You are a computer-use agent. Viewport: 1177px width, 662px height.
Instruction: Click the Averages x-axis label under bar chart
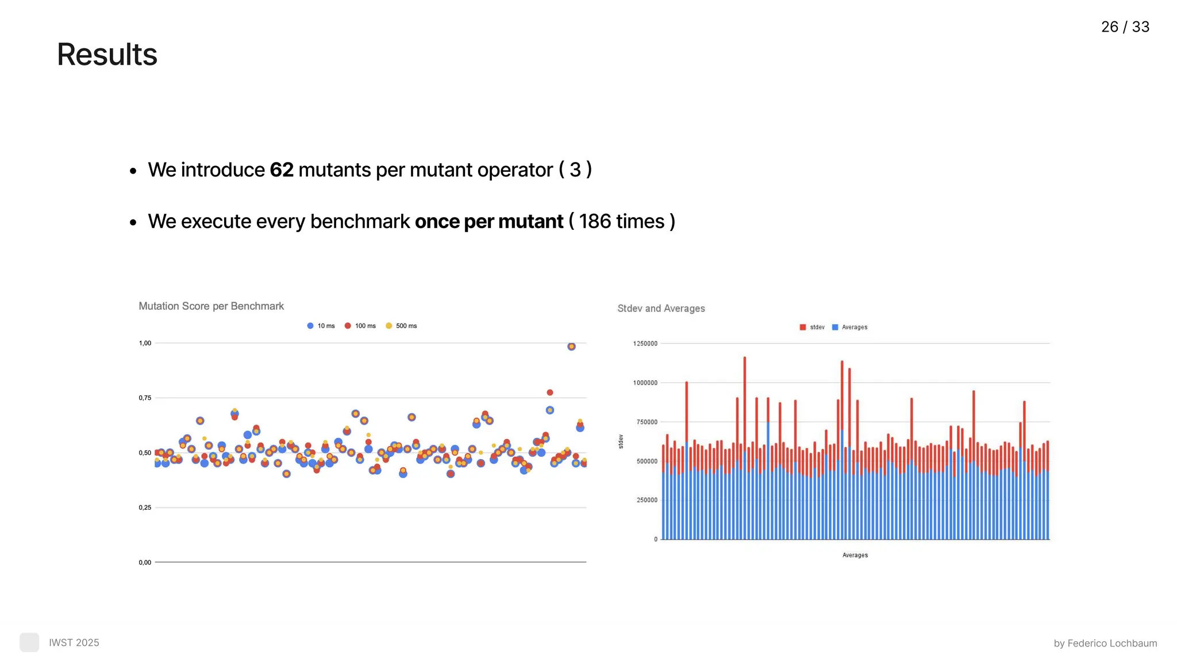coord(855,555)
